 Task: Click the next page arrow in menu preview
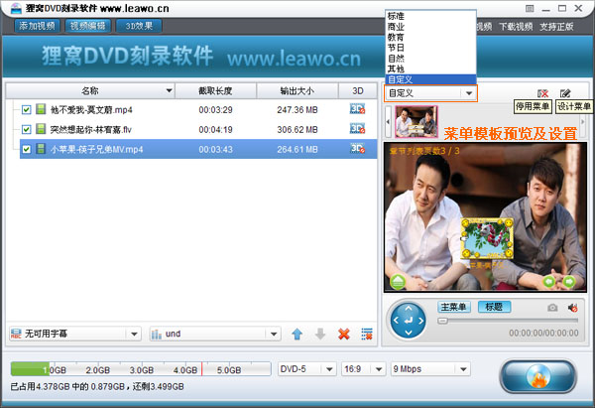569,282
